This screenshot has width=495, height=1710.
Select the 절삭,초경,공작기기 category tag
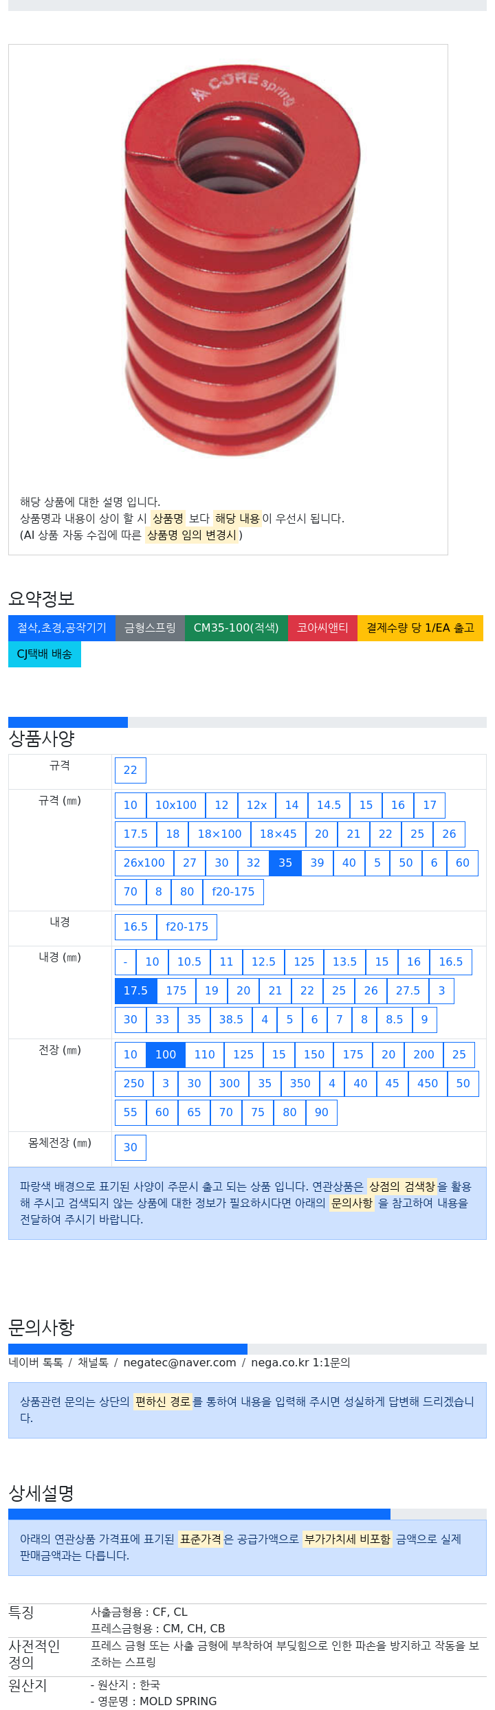pyautogui.click(x=62, y=628)
